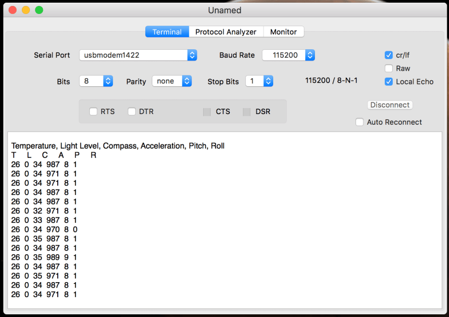Screen dimensions: 449x317
Task: Enable the RTS checkbox
Action: click(94, 111)
